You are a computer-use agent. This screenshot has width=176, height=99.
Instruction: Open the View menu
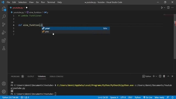click(31, 2)
